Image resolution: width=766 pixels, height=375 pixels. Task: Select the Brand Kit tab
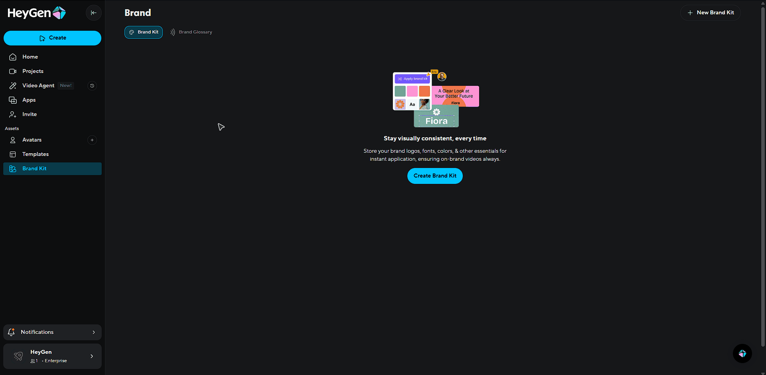(144, 32)
